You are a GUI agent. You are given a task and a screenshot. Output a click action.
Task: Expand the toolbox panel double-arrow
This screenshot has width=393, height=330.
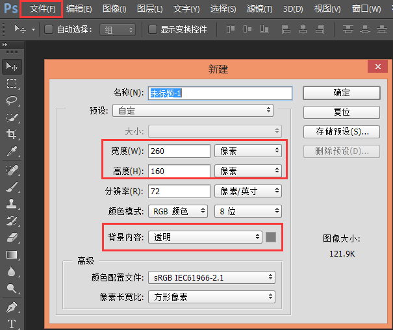point(5,45)
